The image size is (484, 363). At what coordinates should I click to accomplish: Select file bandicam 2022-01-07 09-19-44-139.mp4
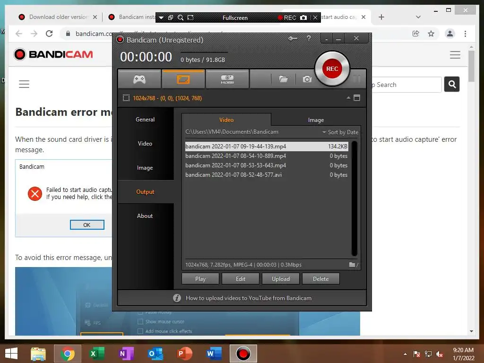267,147
